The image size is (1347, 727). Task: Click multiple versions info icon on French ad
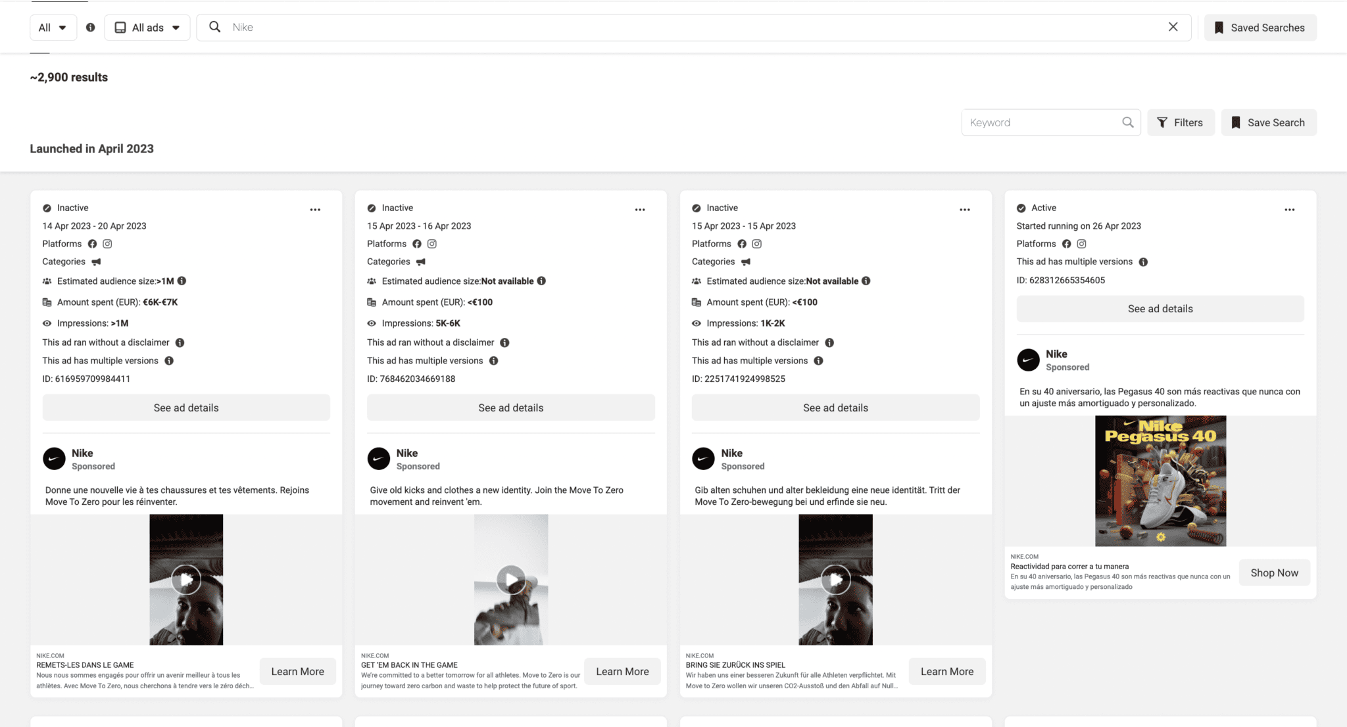click(169, 361)
